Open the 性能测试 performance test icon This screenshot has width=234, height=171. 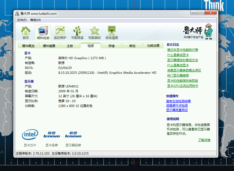(x=95, y=33)
